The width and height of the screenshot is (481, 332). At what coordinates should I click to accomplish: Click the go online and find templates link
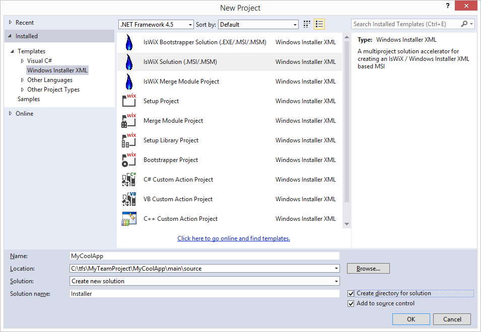pos(234,238)
